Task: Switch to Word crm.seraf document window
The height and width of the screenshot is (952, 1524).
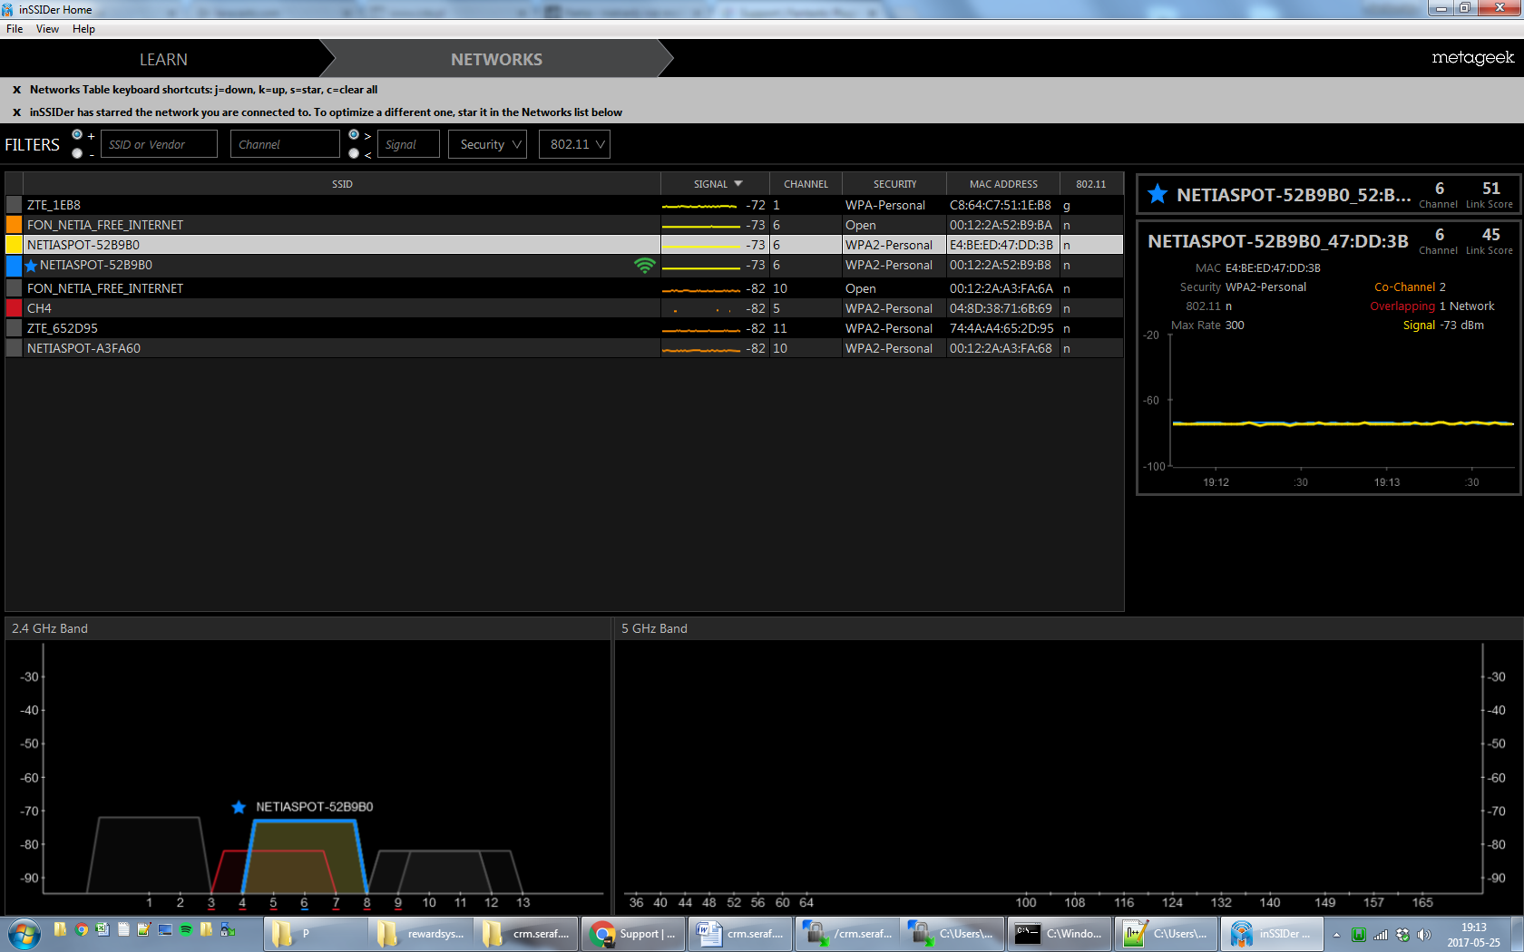Action: click(x=740, y=934)
